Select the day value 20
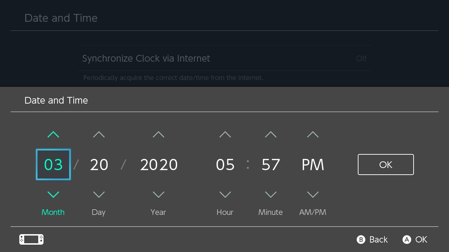 (x=99, y=164)
